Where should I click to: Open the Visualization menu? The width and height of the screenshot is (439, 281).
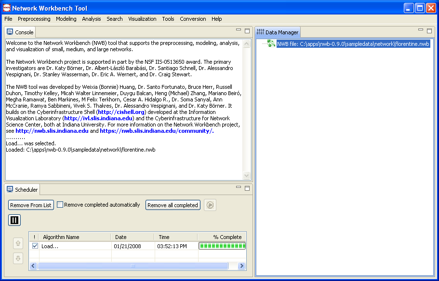tap(142, 19)
